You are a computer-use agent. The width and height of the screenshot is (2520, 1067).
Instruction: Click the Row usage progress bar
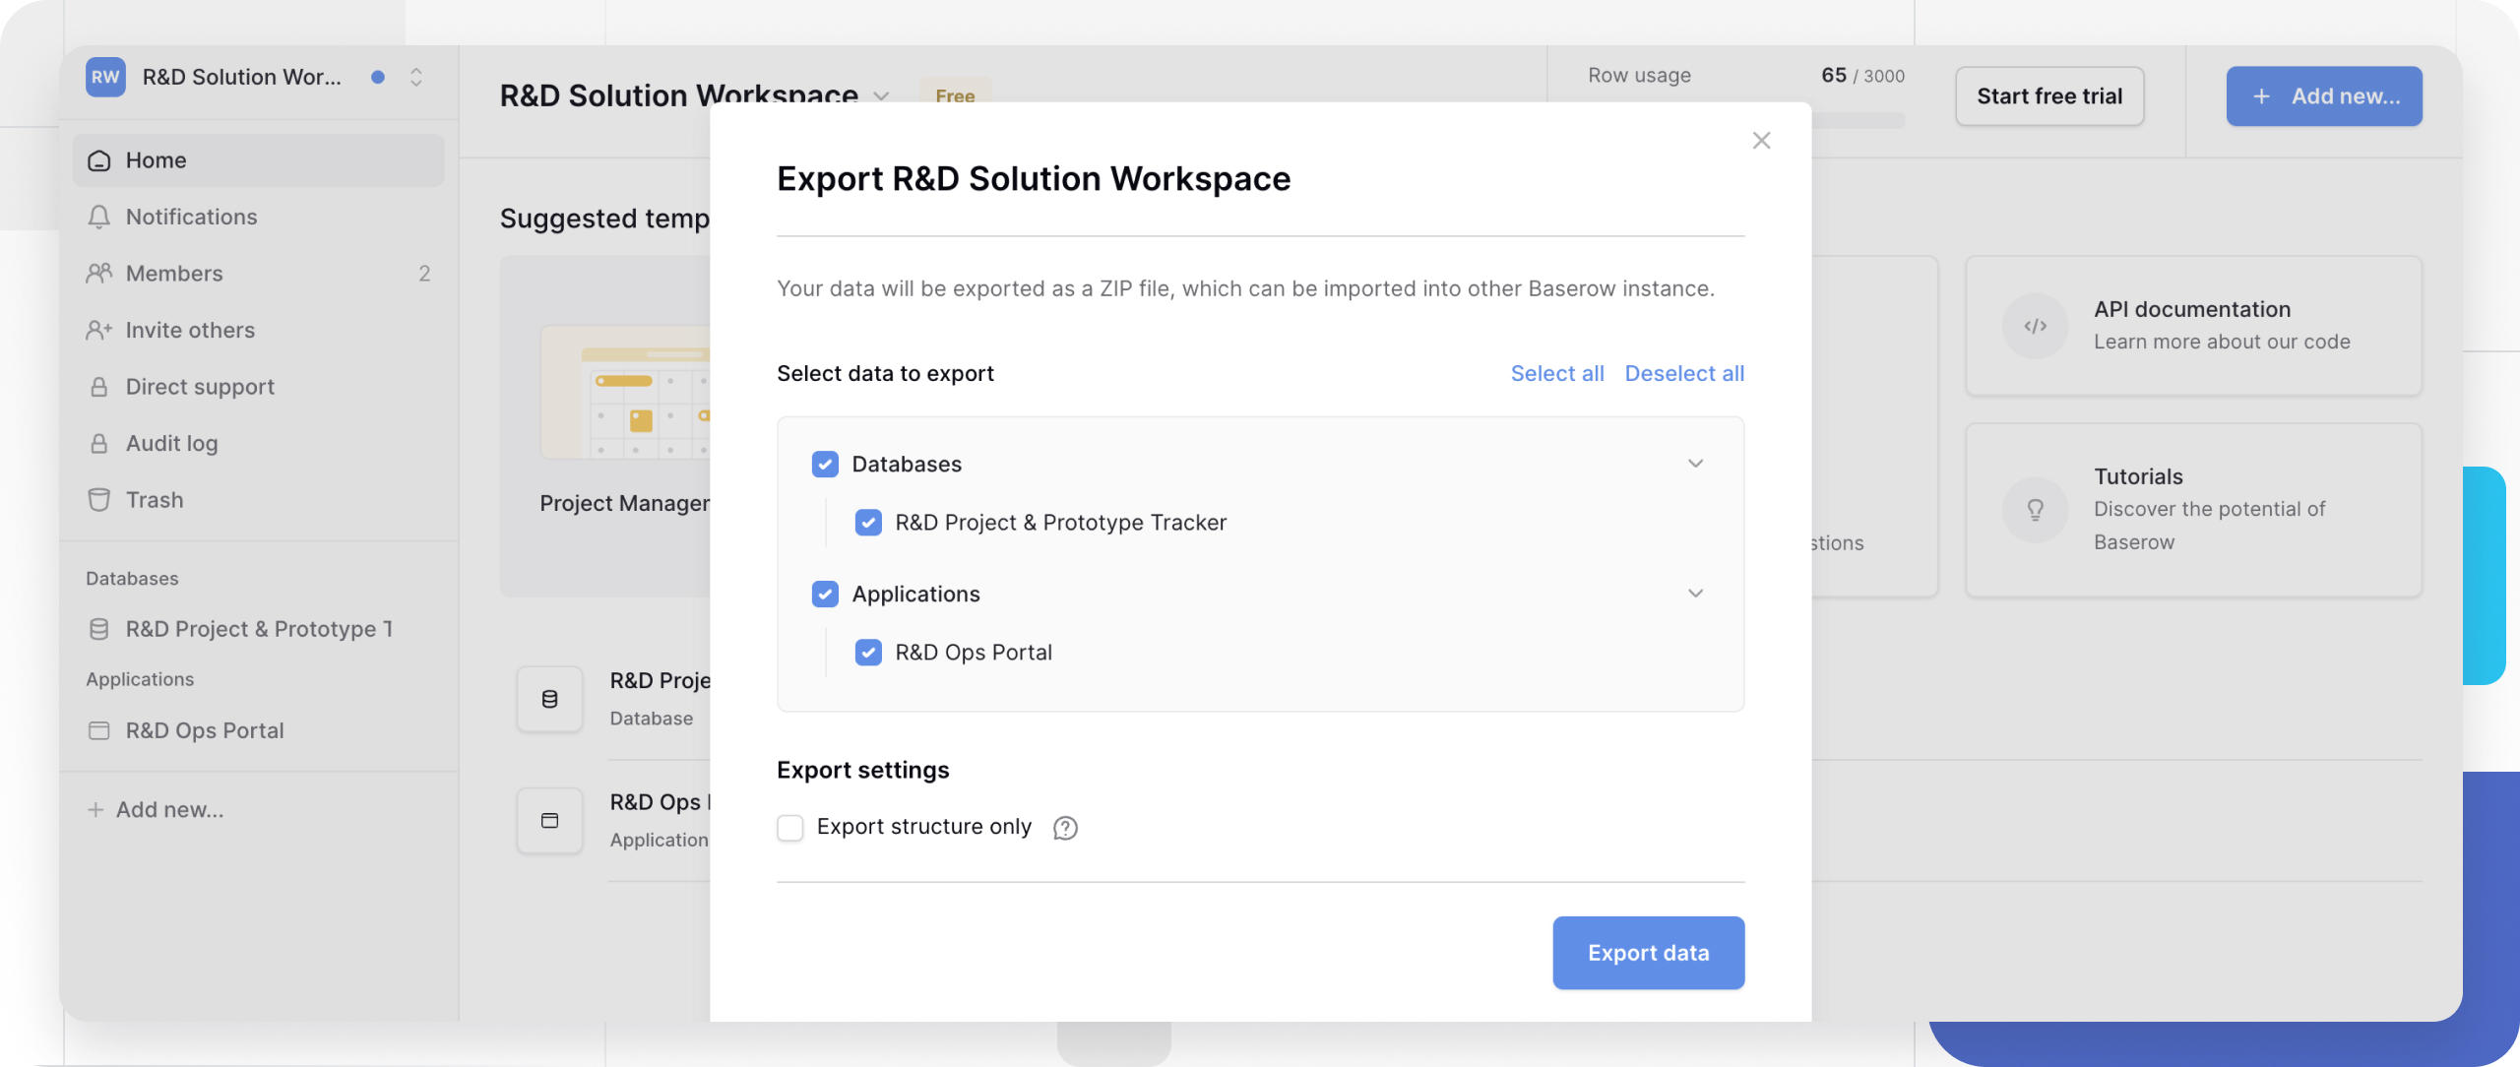tap(1858, 120)
